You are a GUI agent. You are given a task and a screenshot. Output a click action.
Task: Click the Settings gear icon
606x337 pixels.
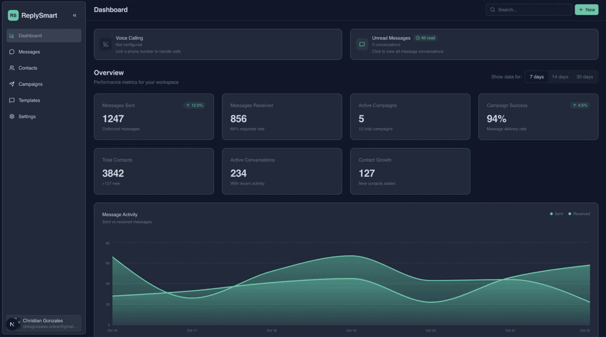[12, 117]
